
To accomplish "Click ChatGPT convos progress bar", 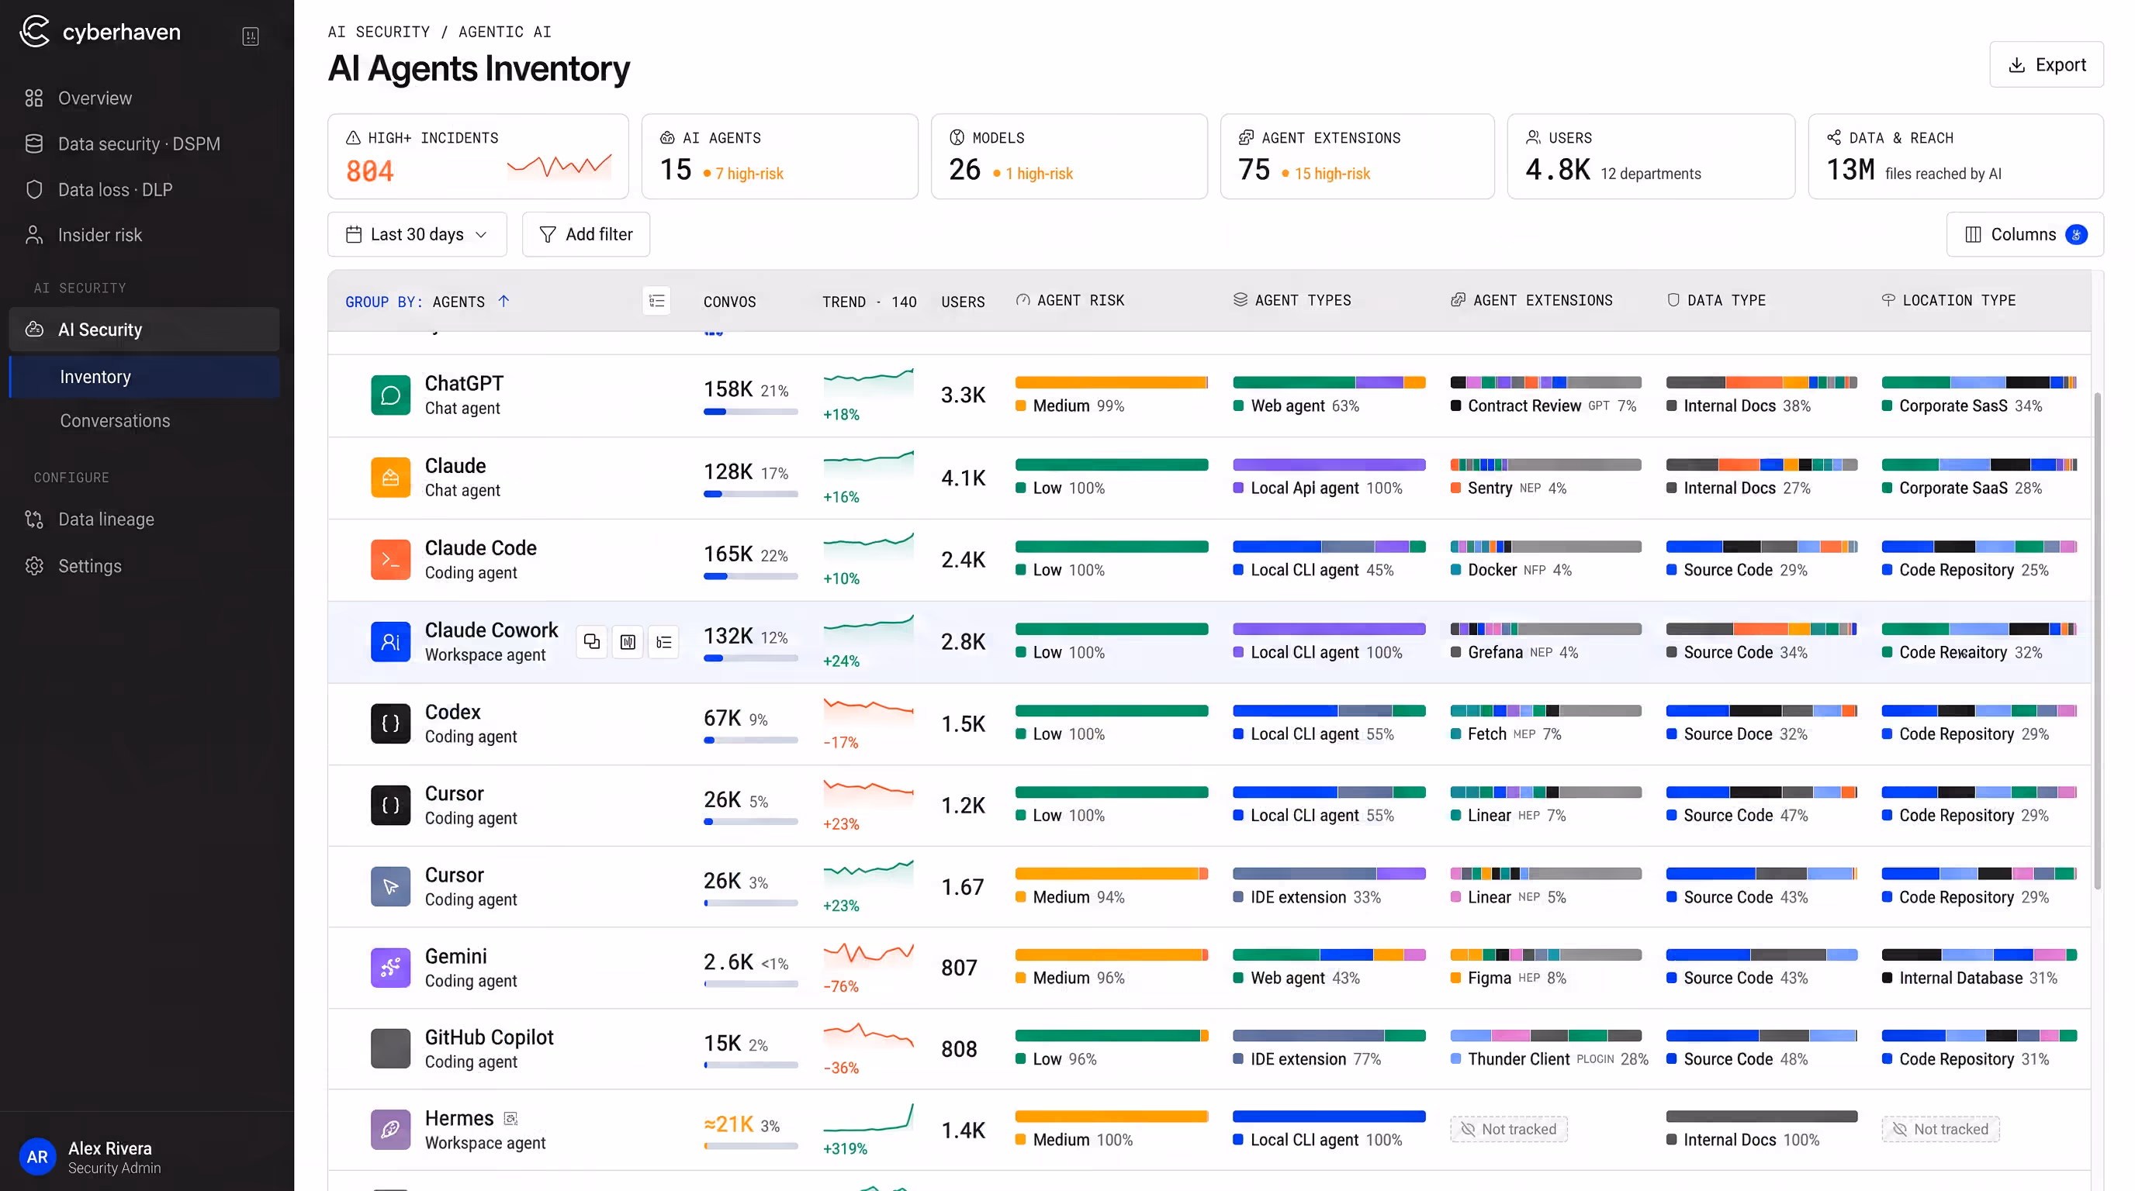I will [x=751, y=412].
